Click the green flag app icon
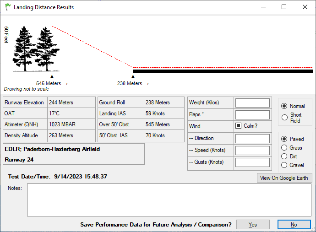Screen dimensions: 316x232 point(8,7)
